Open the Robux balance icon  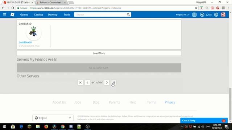click(202, 14)
